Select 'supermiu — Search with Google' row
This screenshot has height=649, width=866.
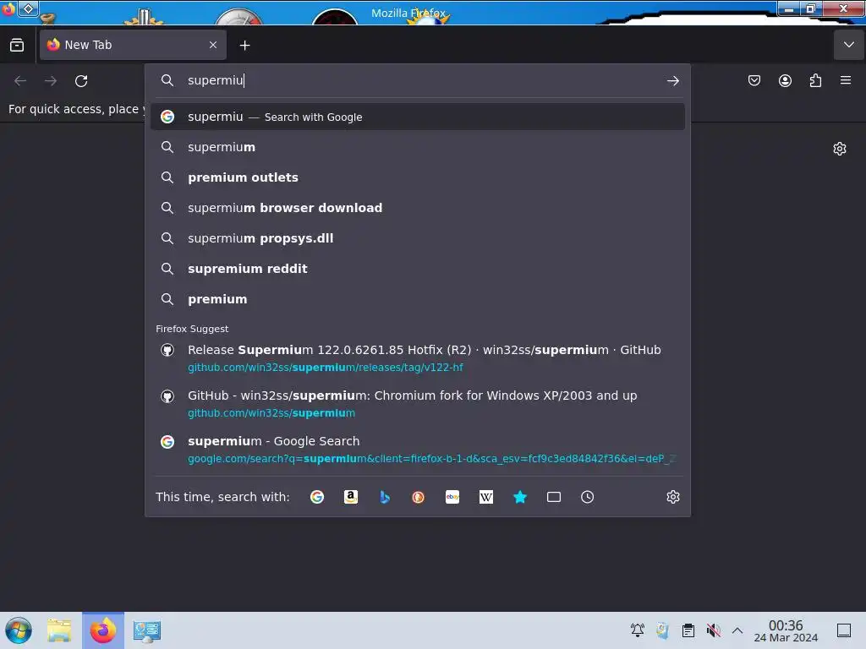click(418, 117)
